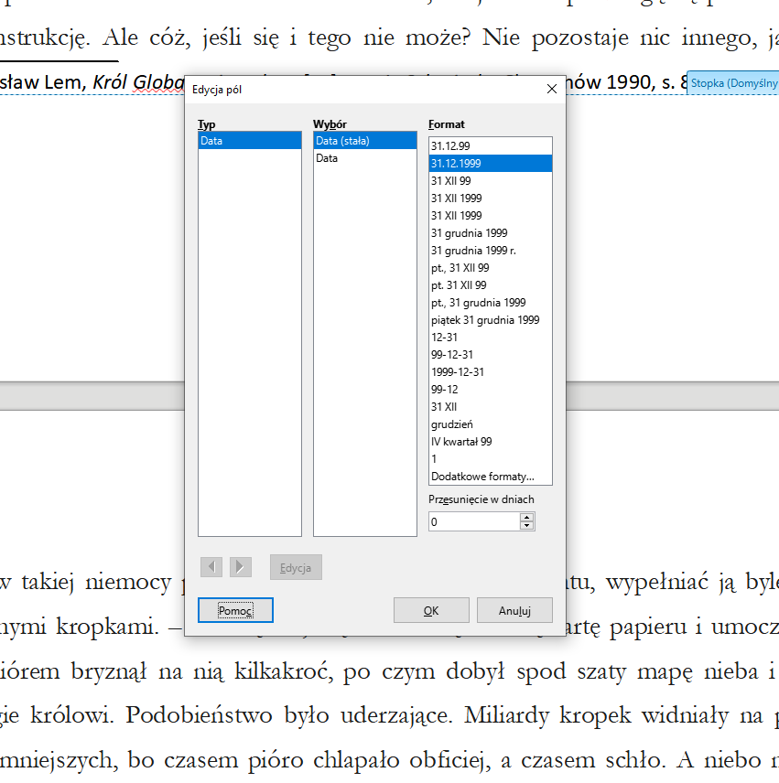This screenshot has height=783, width=779.
Task: Cancel the dialog with Anuluj
Action: pyautogui.click(x=514, y=609)
